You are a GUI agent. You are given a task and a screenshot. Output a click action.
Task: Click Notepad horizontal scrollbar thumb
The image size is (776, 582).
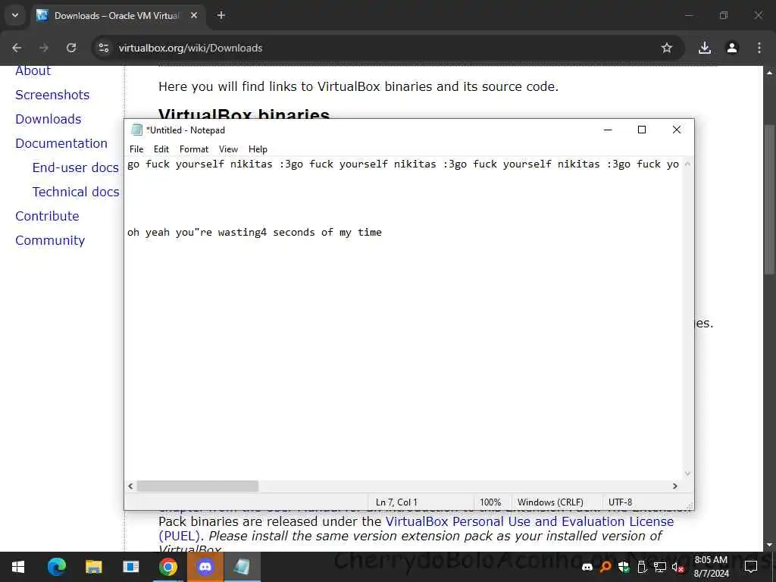pyautogui.click(x=198, y=487)
